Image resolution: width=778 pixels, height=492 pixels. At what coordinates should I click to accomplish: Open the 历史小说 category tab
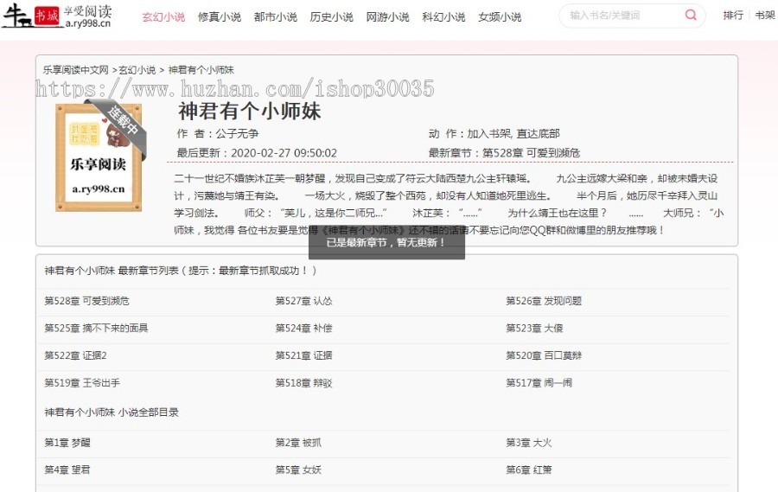[x=331, y=17]
